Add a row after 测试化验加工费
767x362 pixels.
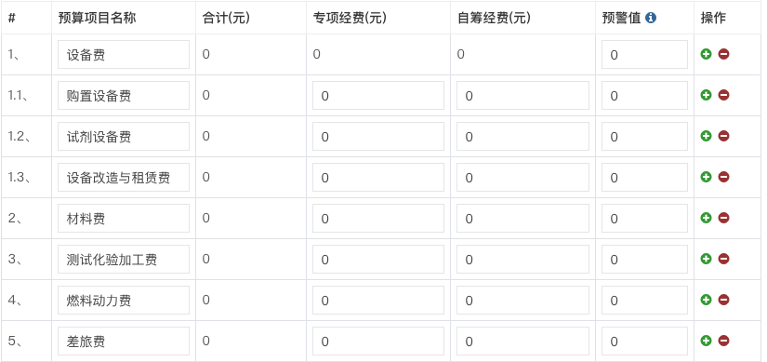pyautogui.click(x=706, y=259)
